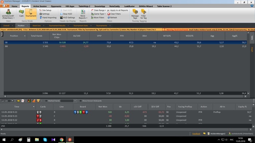Open the SitNGo Wizard tab

(146, 6)
